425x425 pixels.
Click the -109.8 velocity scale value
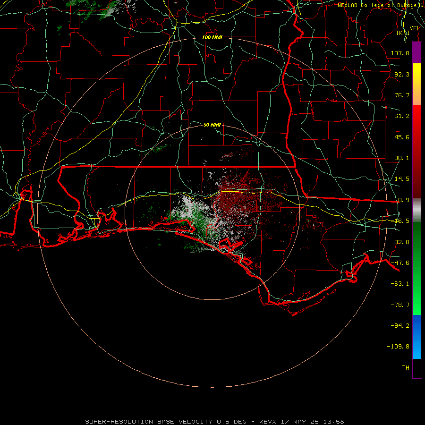coord(398,347)
